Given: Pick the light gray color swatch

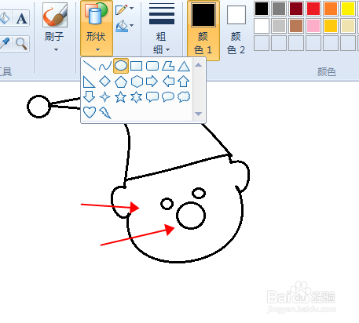Looking at the screenshot, I should (279, 26).
